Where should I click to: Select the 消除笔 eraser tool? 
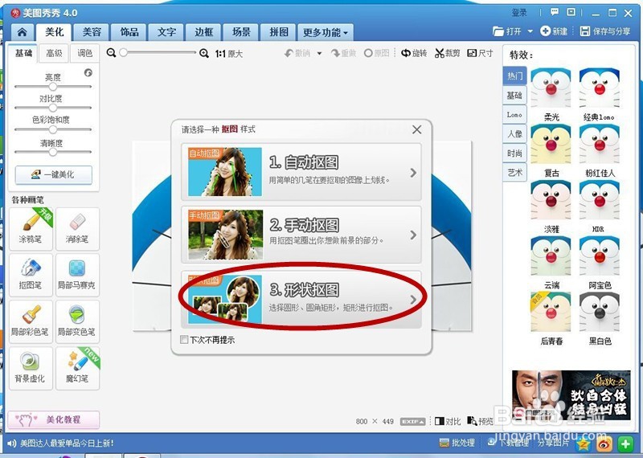point(77,229)
